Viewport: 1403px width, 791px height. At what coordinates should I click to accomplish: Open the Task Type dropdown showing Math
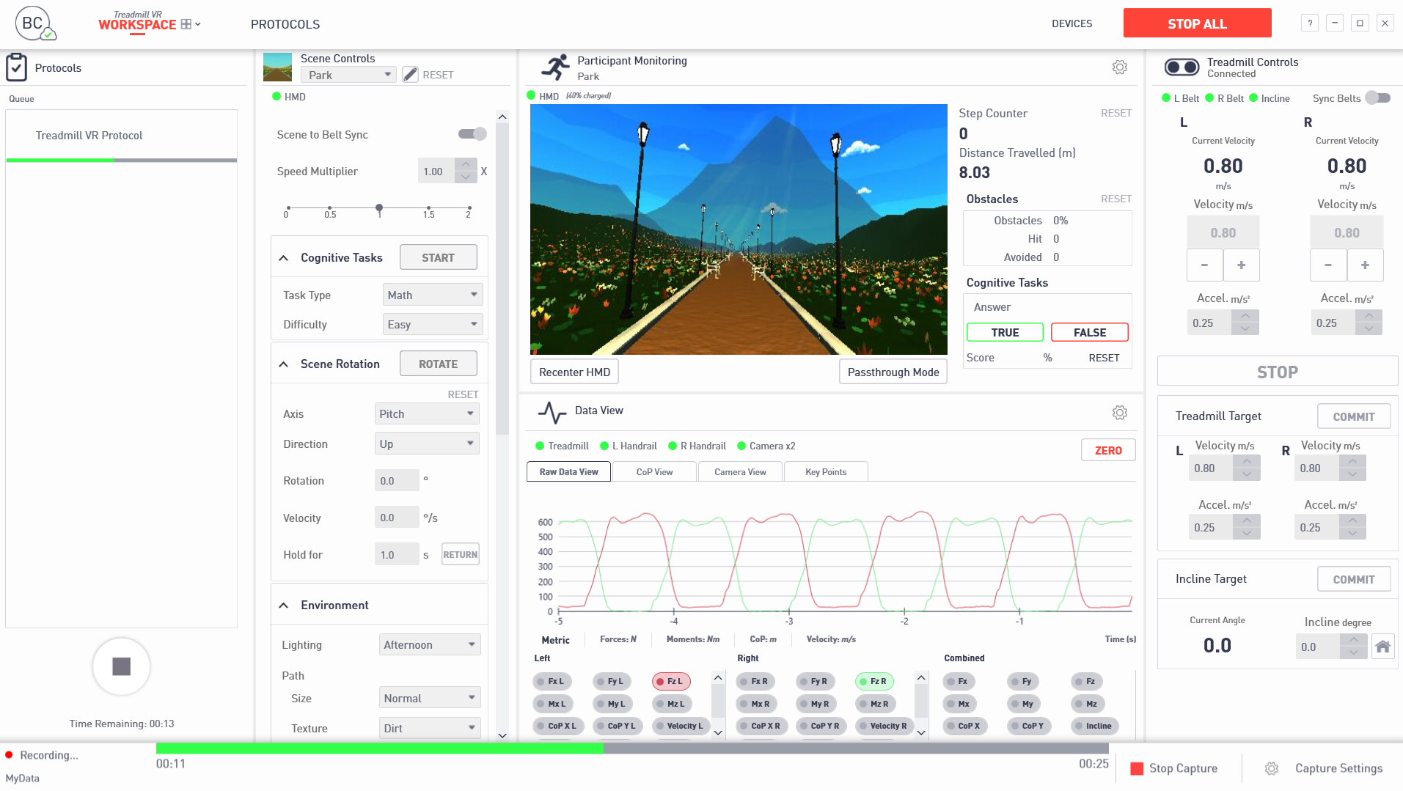(432, 295)
